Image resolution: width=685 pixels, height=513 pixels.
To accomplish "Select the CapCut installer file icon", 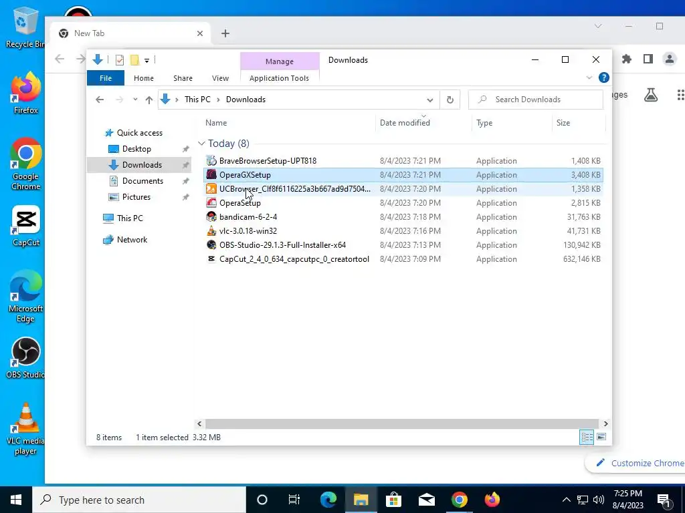I will click(x=211, y=259).
